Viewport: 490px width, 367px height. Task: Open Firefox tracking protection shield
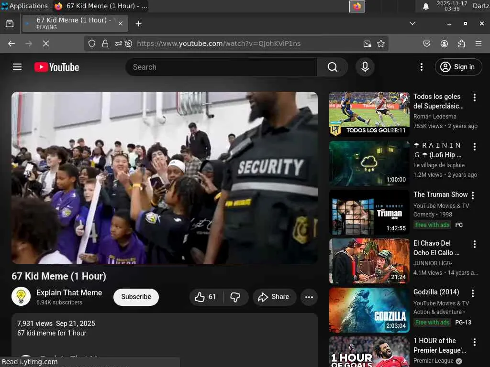click(x=91, y=43)
